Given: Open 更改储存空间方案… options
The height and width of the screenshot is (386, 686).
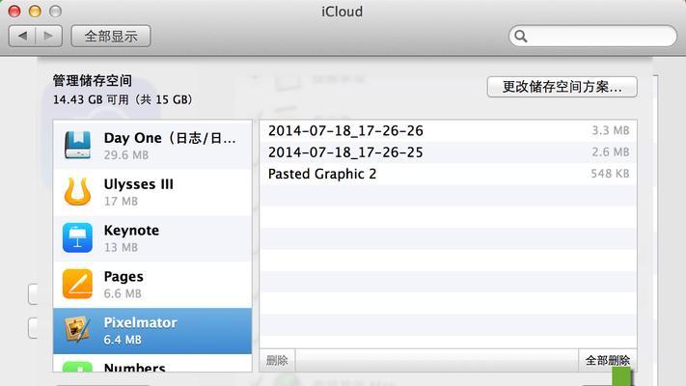Looking at the screenshot, I should [562, 87].
